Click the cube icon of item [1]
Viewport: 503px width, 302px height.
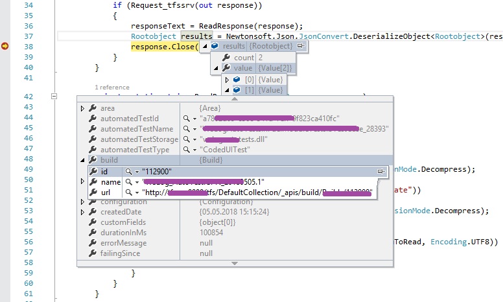[237, 90]
